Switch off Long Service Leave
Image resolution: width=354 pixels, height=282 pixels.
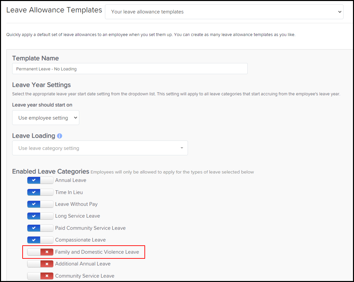[x=40, y=216]
